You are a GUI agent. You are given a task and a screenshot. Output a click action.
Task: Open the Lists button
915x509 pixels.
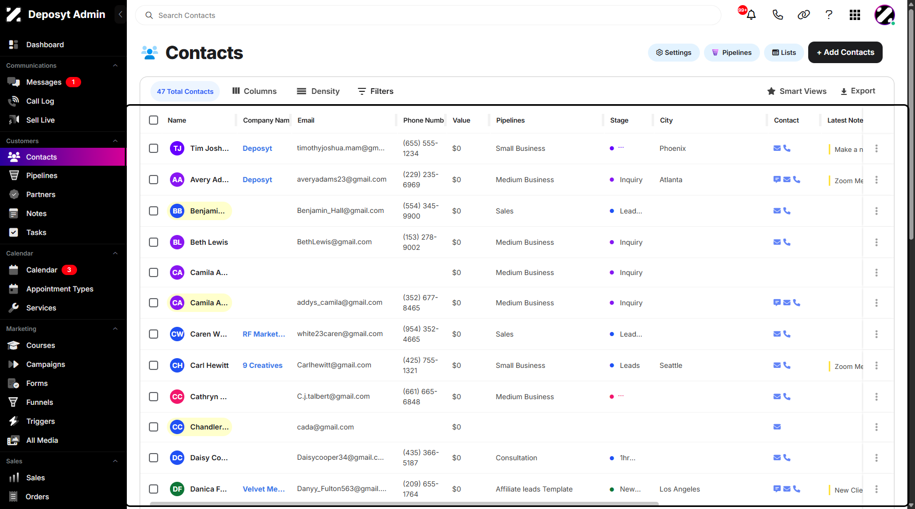[x=784, y=52]
